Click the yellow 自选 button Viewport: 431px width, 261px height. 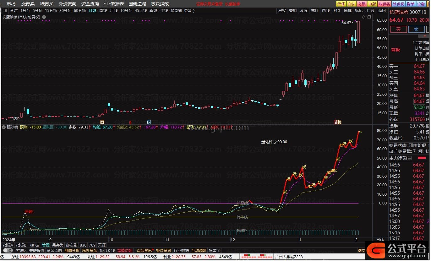(352, 4)
